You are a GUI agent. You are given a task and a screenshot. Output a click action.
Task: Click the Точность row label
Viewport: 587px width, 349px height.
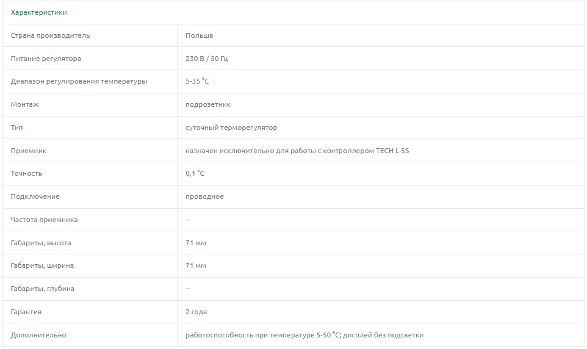[x=26, y=173]
